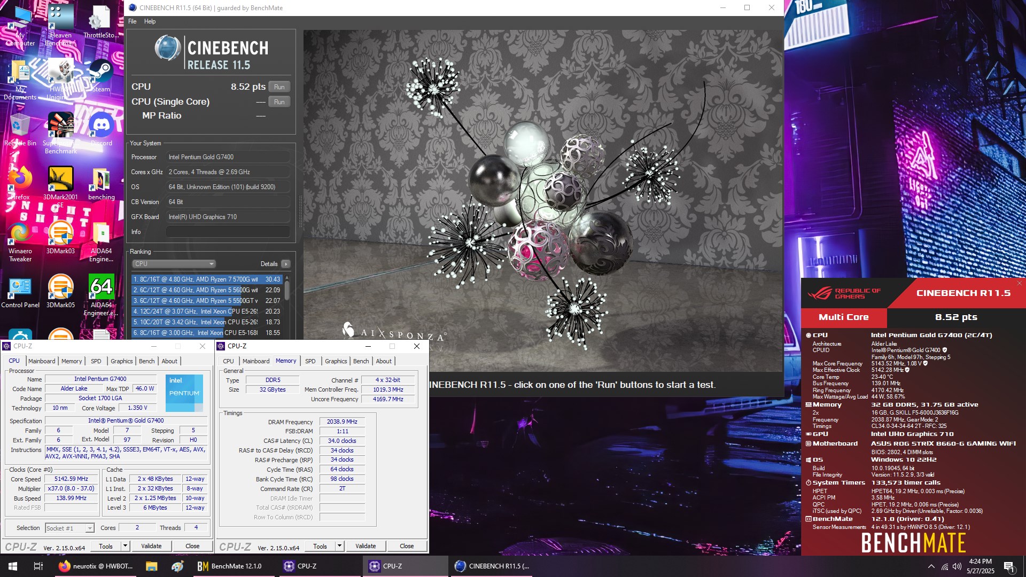Screen dimensions: 1026x577
Task: Click the empty Info field in Your System
Action: point(228,232)
